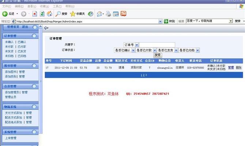The width and height of the screenshot is (245, 146).
Task: Open 已付款 orders in sidebar
Action: pos(22,46)
